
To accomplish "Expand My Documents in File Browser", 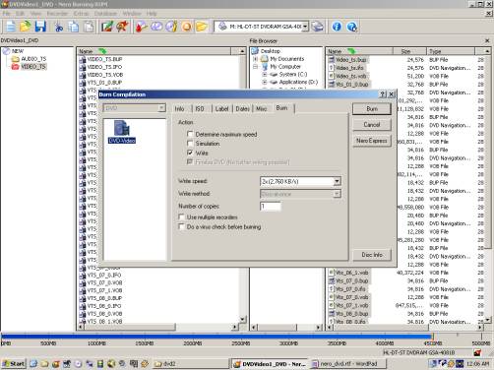I will (x=256, y=59).
